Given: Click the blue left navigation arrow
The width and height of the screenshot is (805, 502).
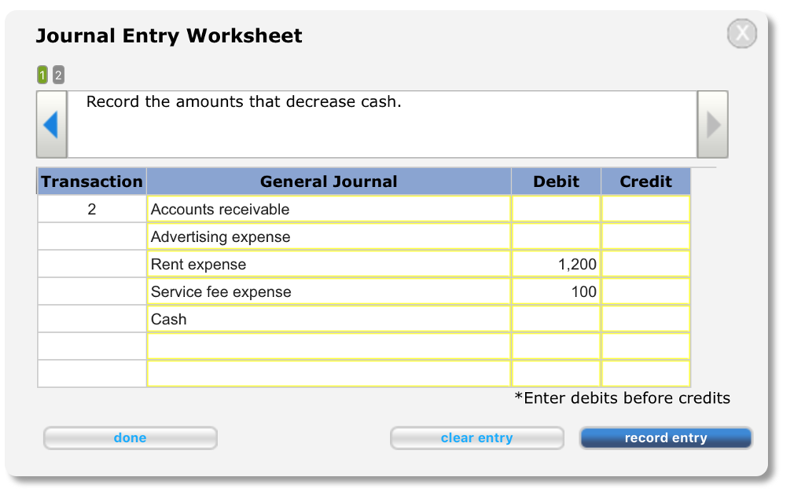Looking at the screenshot, I should pyautogui.click(x=51, y=123).
